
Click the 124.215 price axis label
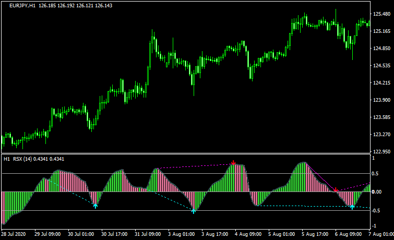point(382,83)
